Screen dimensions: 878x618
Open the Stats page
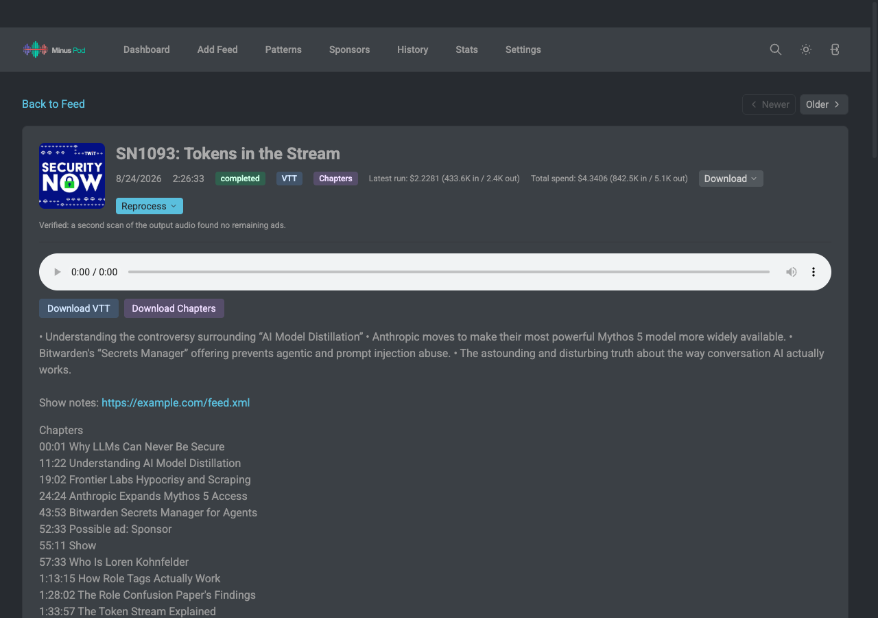tap(466, 49)
